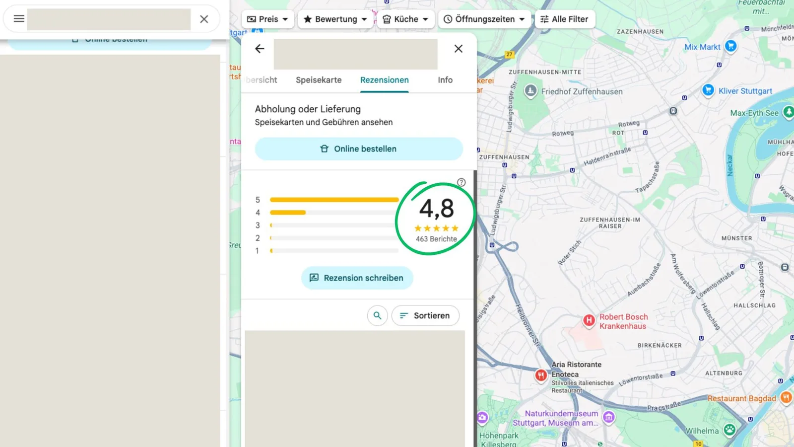Click the 5-star rating bar
The image size is (794, 447).
[334, 200]
